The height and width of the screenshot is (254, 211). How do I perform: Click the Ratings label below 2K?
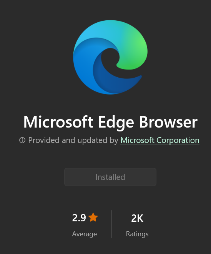coord(137,234)
